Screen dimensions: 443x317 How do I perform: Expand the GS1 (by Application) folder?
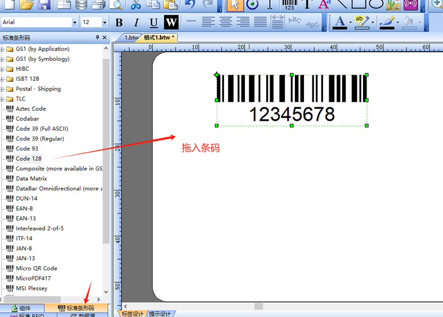point(2,49)
